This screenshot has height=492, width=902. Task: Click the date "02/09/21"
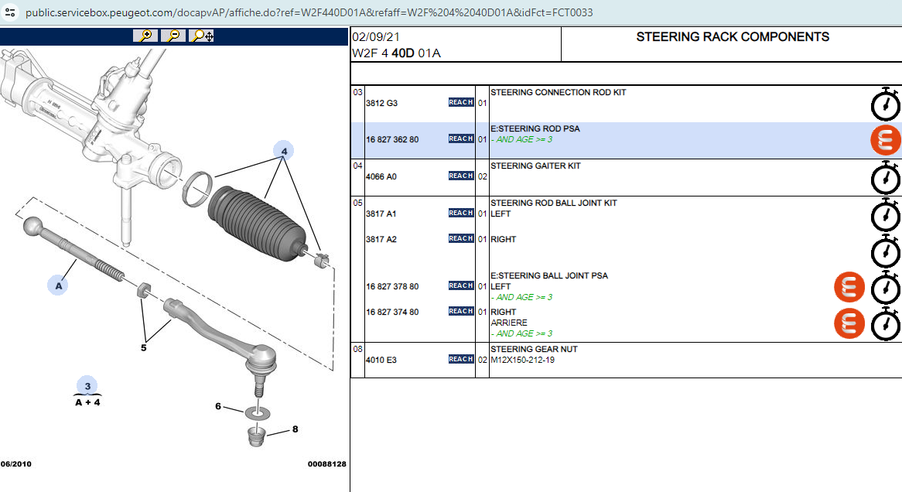point(376,37)
